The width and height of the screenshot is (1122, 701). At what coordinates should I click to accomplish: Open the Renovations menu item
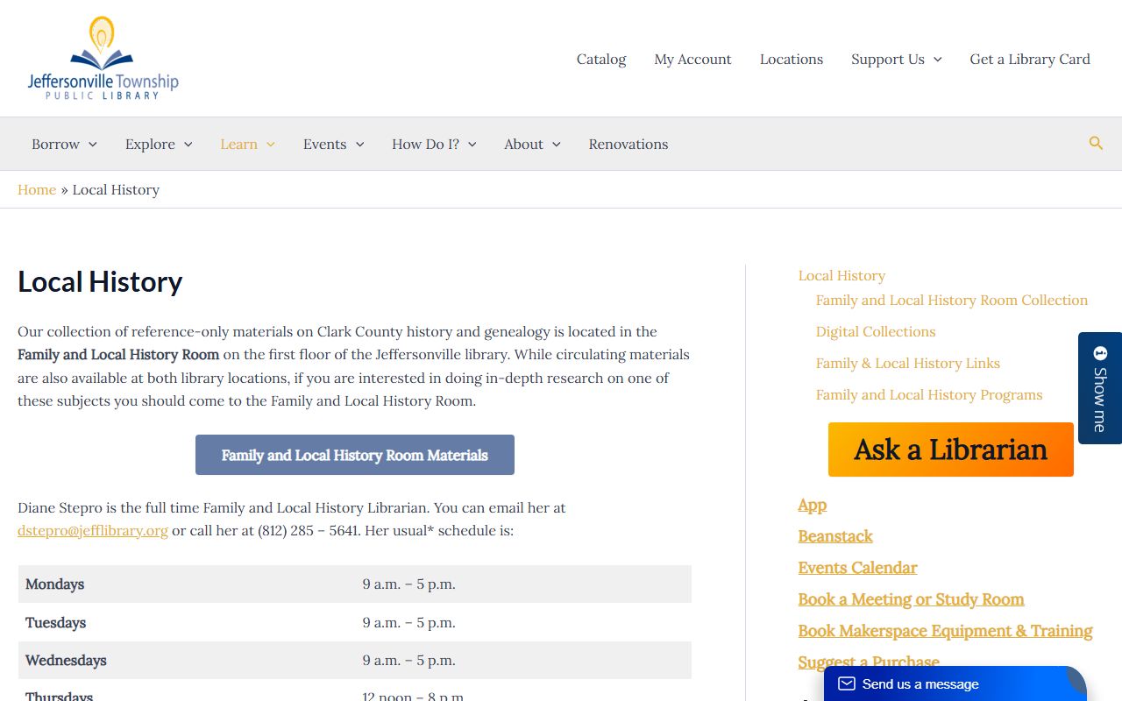coord(628,144)
